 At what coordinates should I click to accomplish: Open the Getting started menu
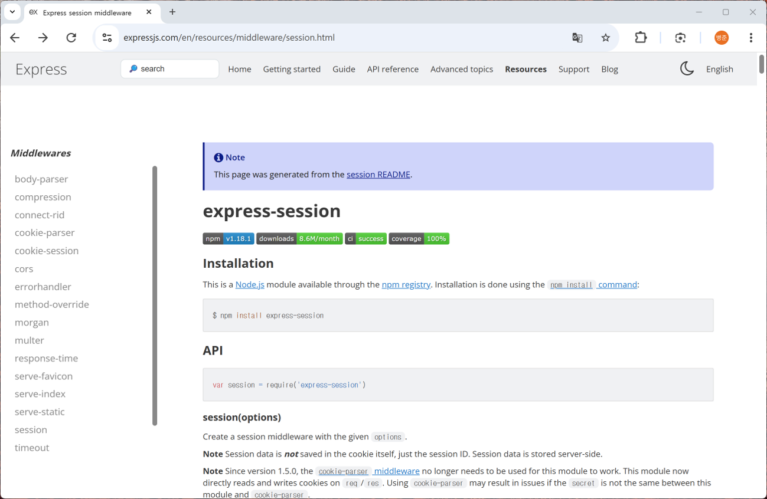tap(292, 69)
